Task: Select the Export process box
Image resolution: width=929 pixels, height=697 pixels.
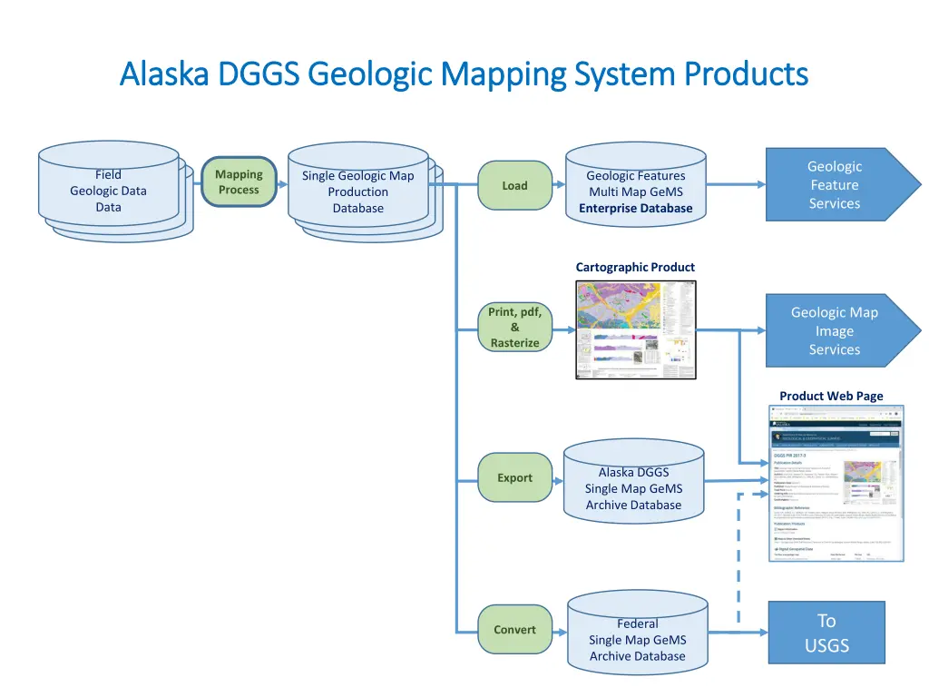Action: click(514, 478)
